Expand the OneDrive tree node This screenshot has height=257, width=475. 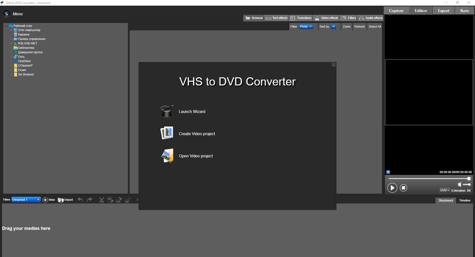[11, 61]
